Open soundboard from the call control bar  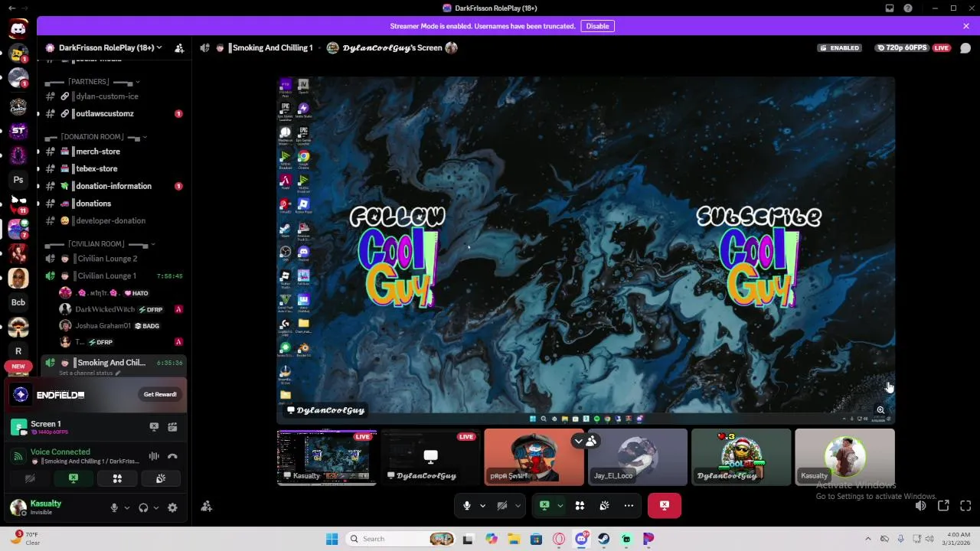604,505
